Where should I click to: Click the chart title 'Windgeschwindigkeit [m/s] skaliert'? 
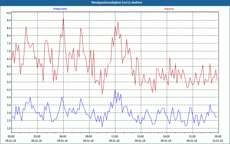[117, 3]
